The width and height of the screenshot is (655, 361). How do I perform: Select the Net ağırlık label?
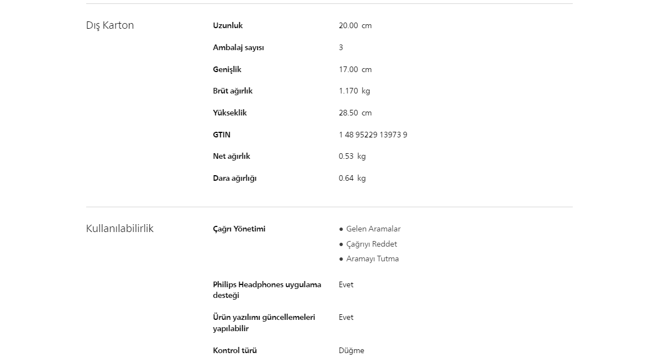[x=231, y=156]
